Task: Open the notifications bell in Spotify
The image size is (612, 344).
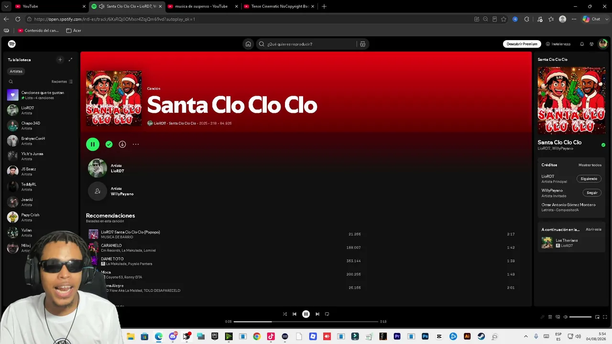Action: coord(582,44)
